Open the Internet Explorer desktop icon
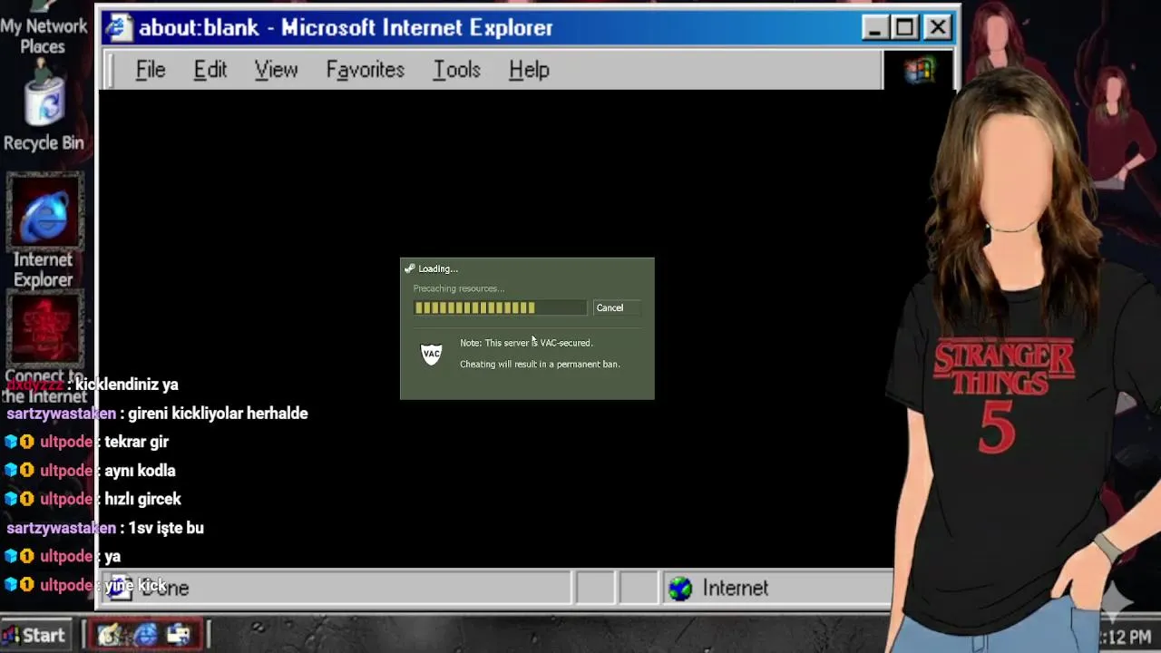 click(x=44, y=231)
